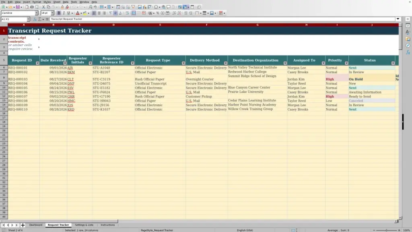
Task: Click the Sum sigma icon in formula bar
Action: [40, 19]
